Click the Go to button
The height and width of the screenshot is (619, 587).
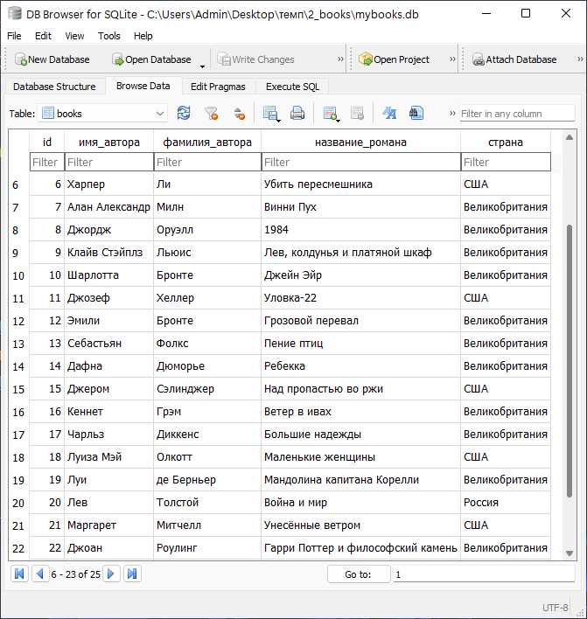coord(359,574)
